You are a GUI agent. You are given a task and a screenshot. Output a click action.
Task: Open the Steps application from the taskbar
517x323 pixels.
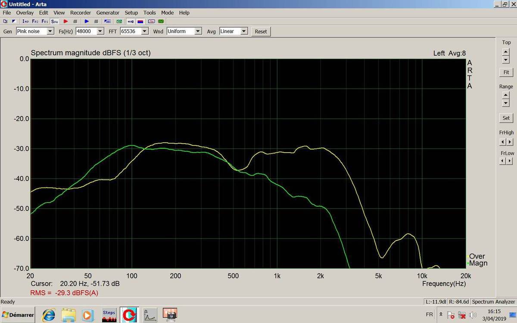(109, 315)
